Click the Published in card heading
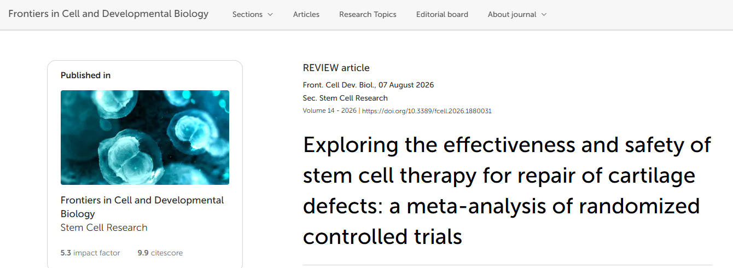Image resolution: width=733 pixels, height=268 pixels. [x=85, y=75]
